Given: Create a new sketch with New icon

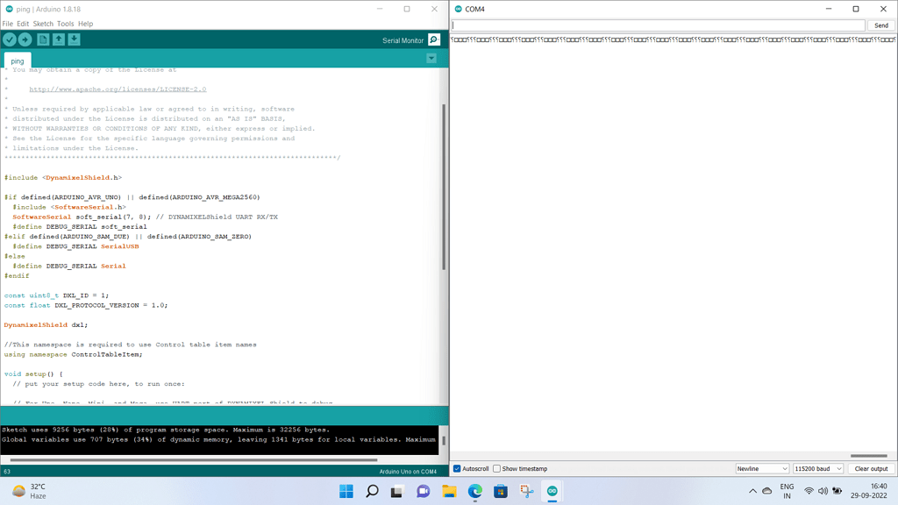Looking at the screenshot, I should [x=43, y=39].
